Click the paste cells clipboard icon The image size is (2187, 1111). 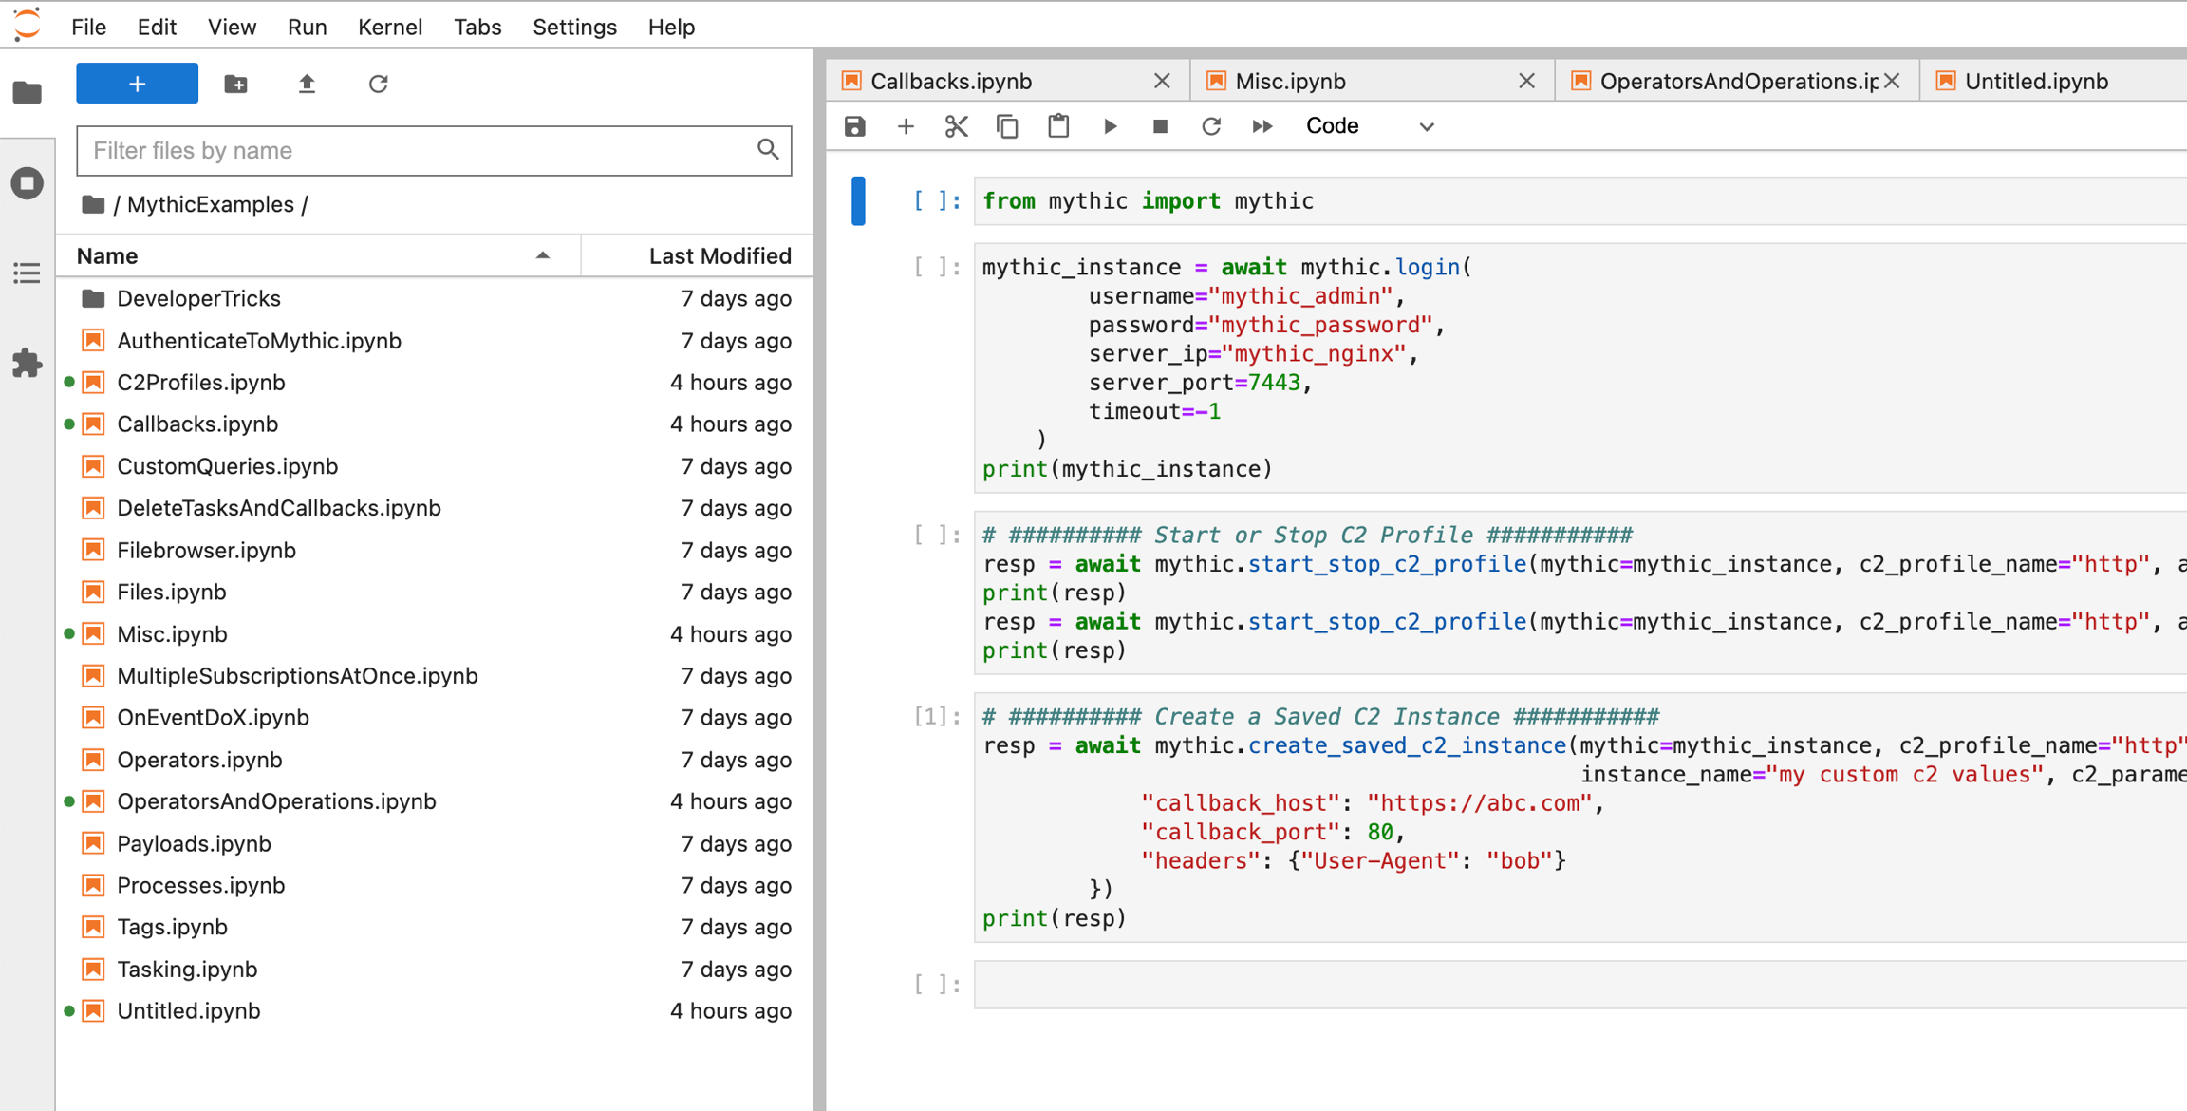1058,126
